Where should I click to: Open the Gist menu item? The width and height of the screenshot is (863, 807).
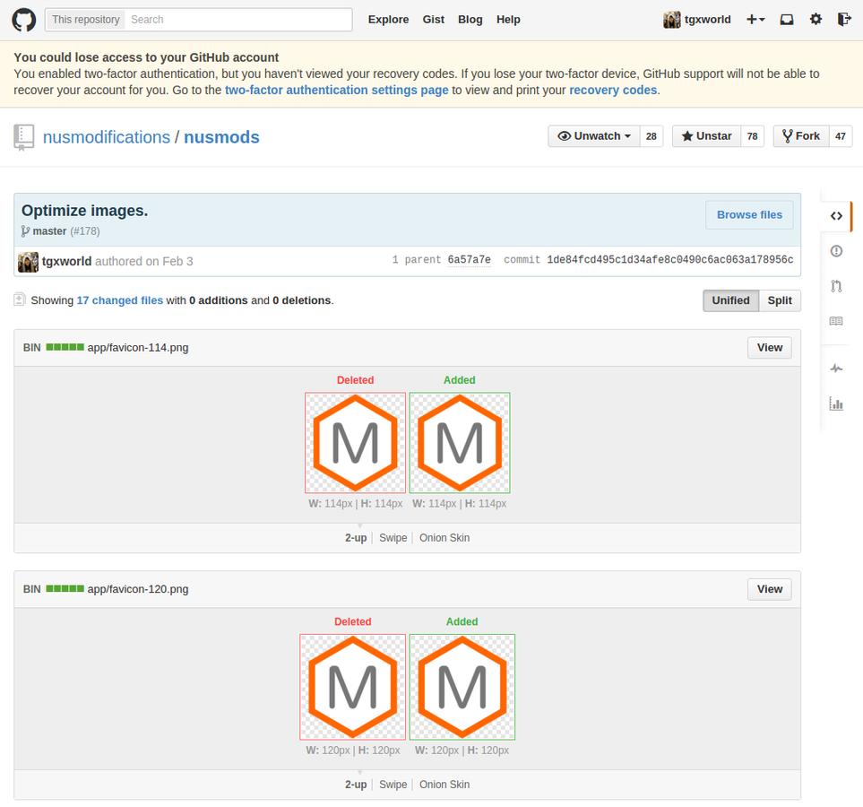pos(433,20)
